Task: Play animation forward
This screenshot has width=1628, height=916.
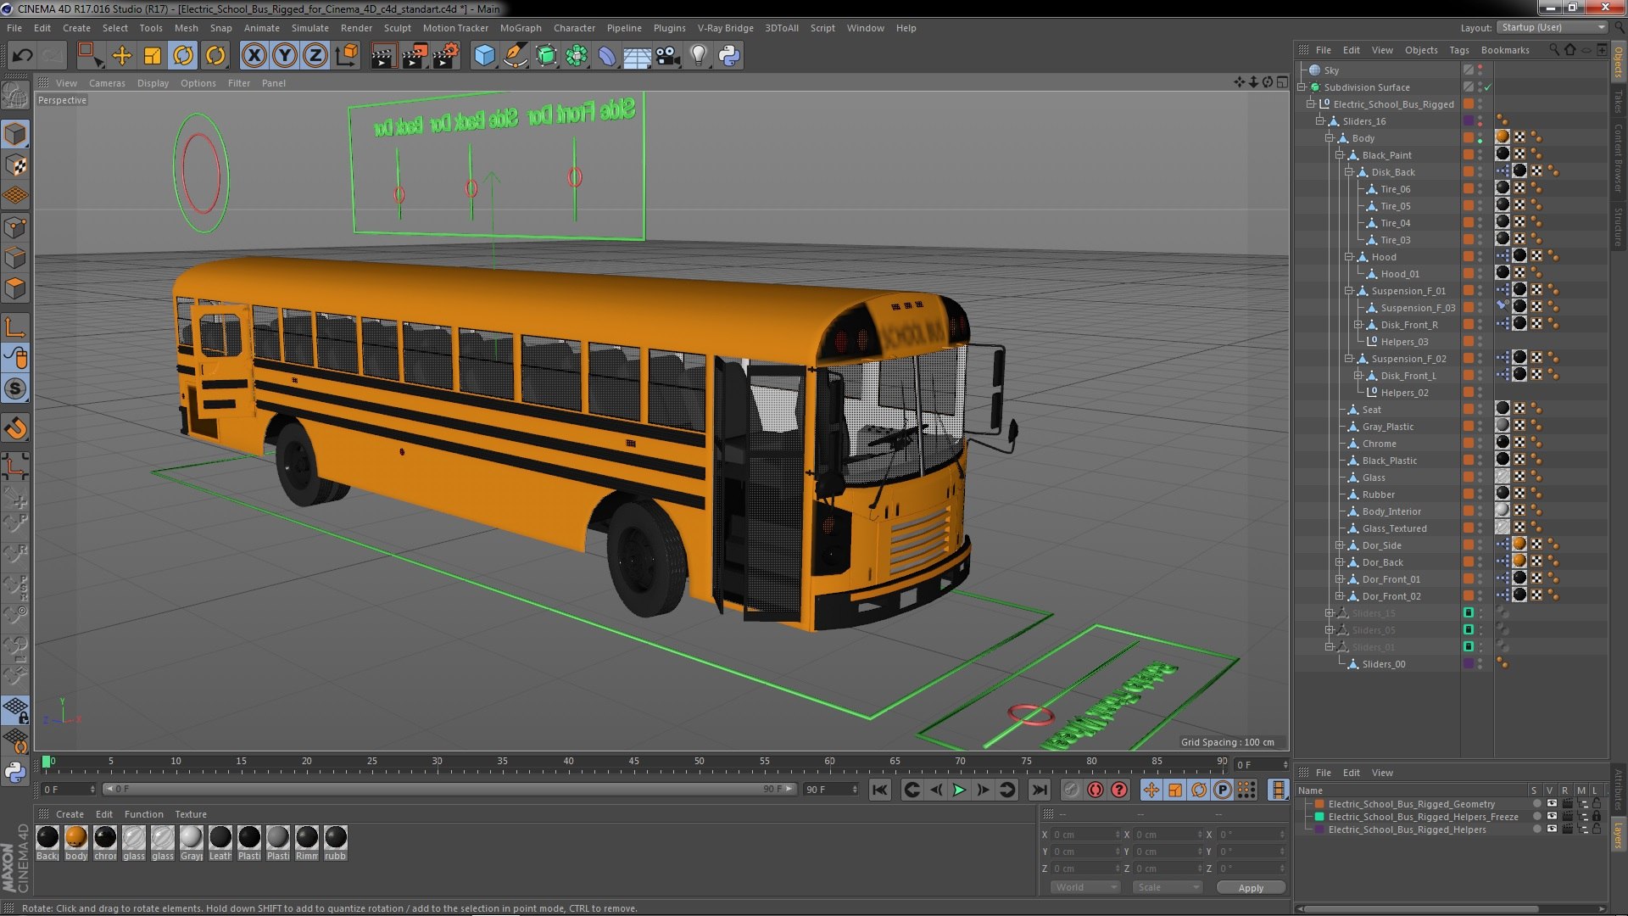Action: coord(959,790)
